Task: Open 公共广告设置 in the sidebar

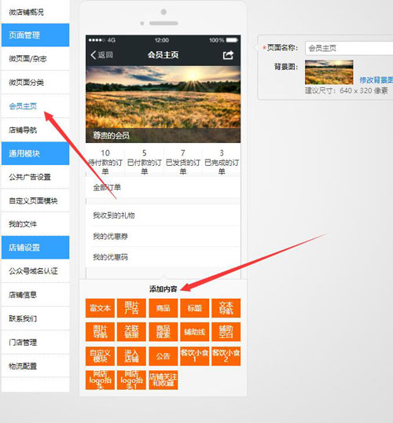Action: [x=35, y=177]
